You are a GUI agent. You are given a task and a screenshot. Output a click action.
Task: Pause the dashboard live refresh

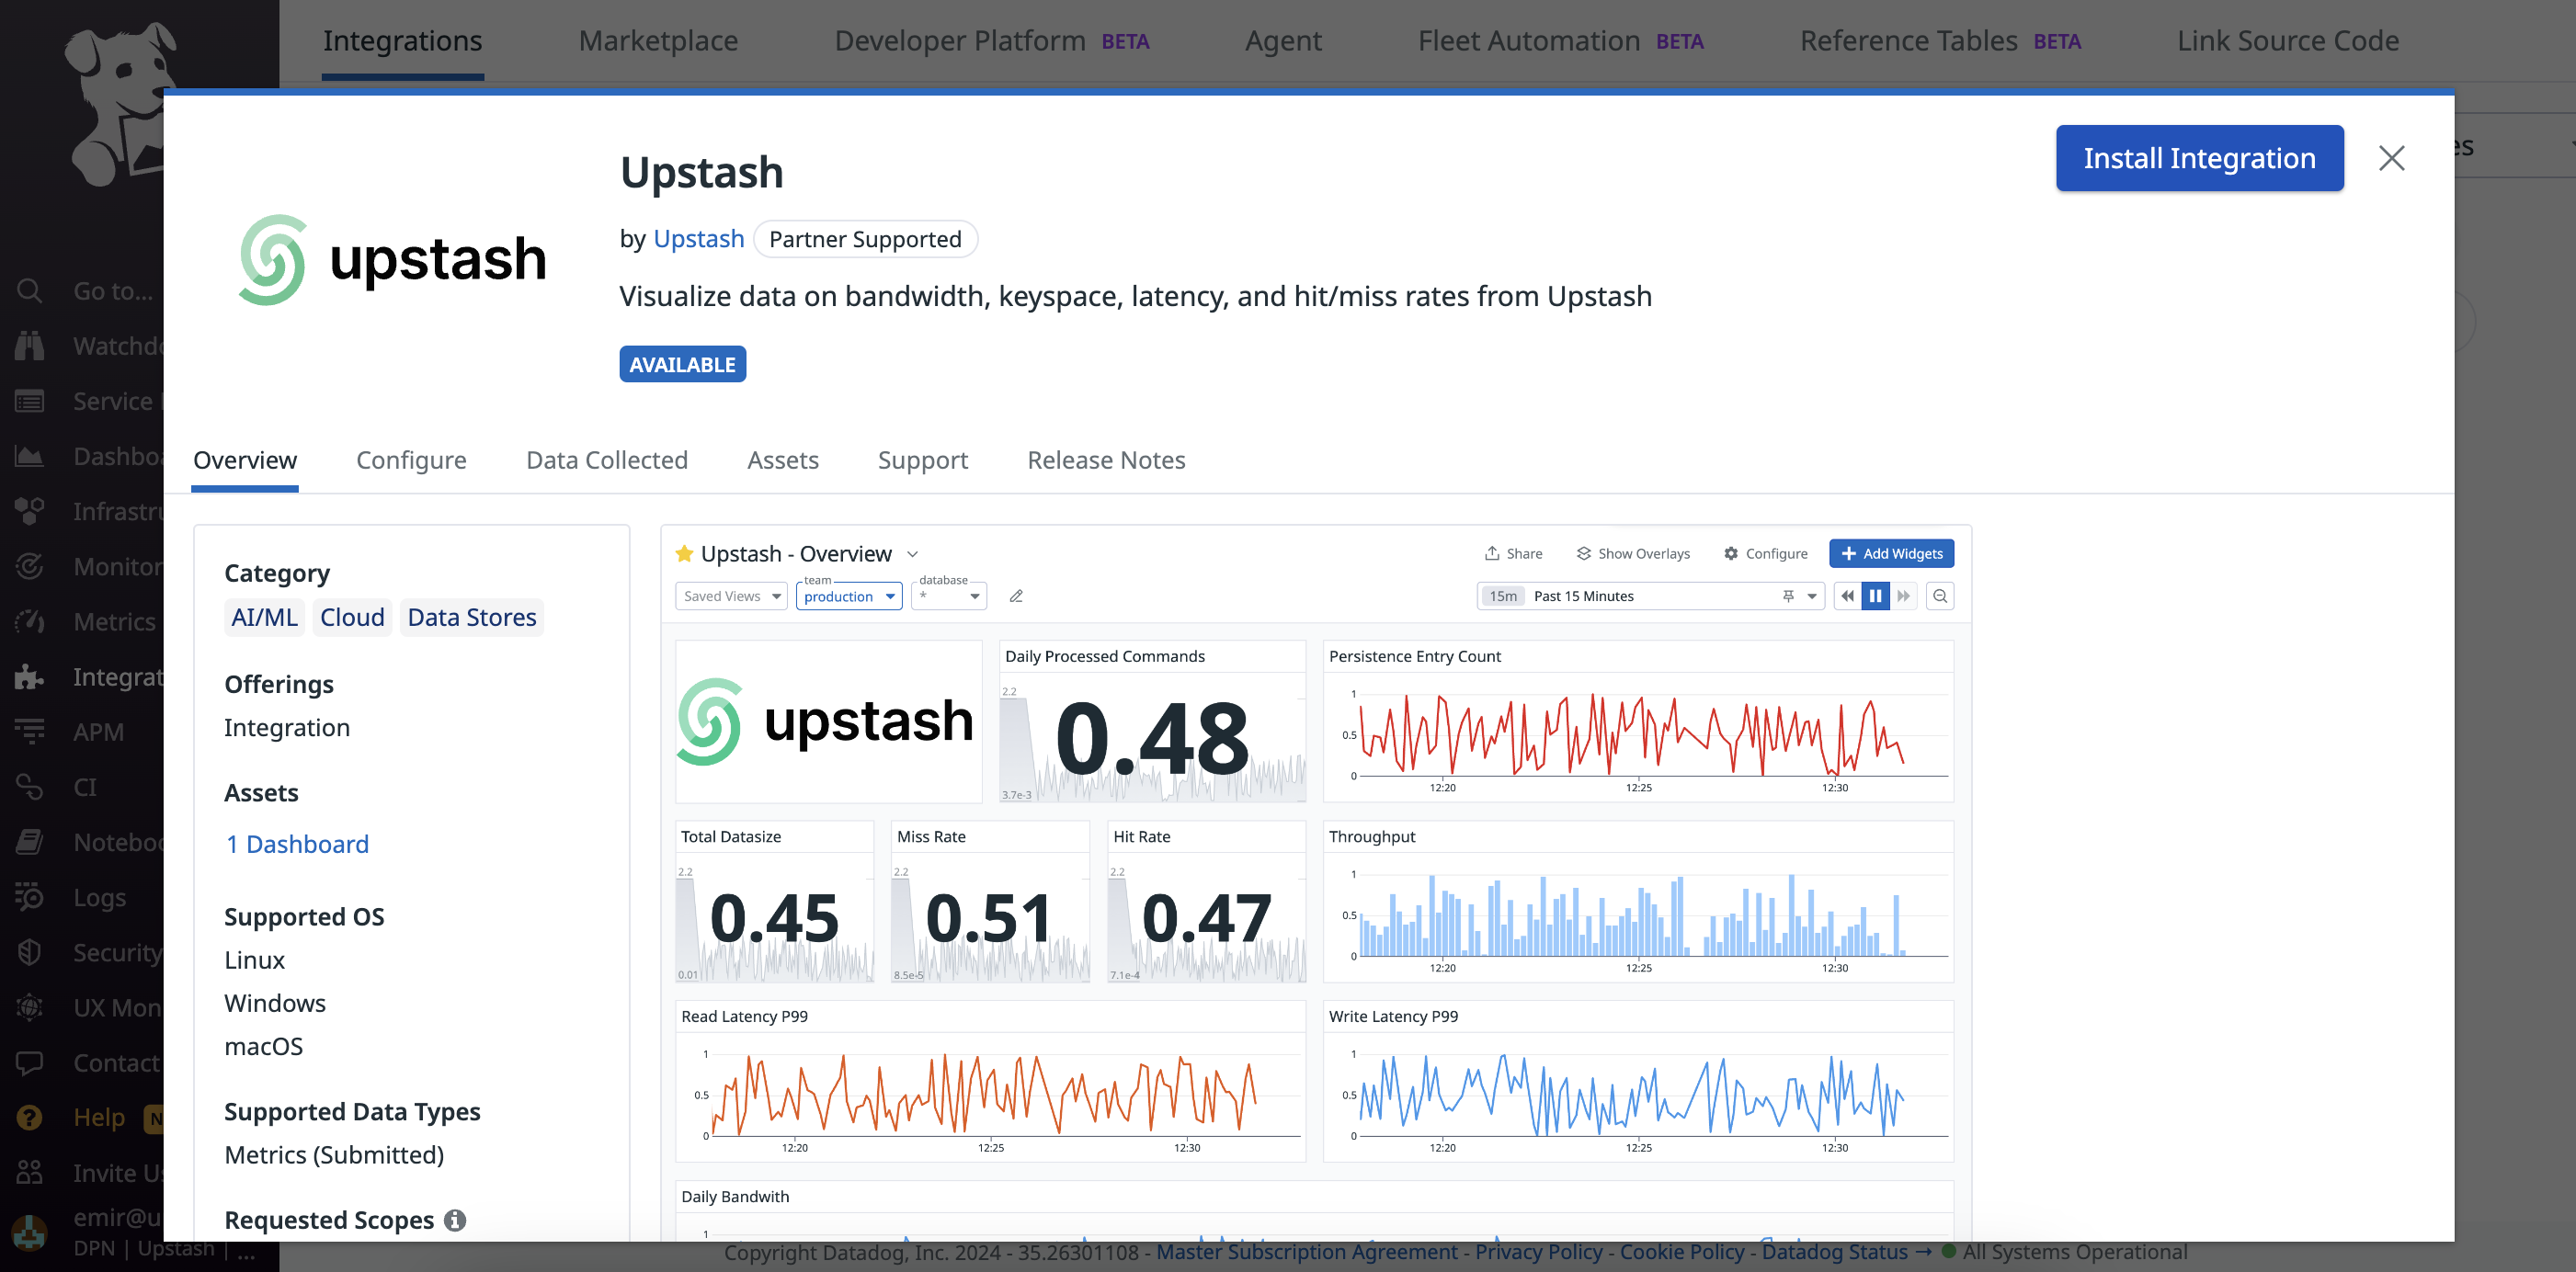[1875, 596]
